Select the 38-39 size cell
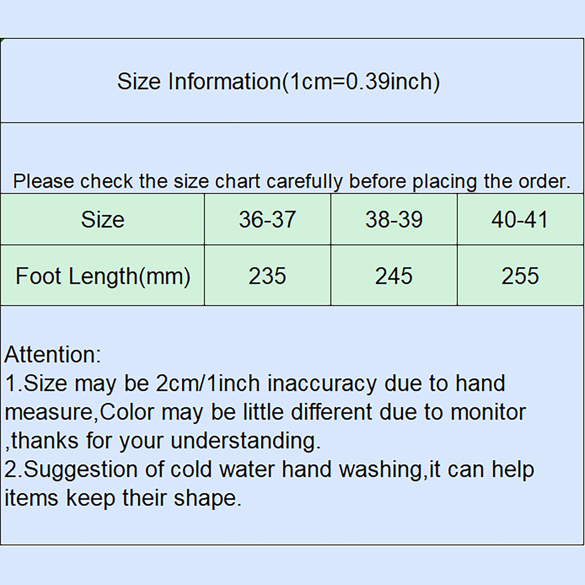This screenshot has width=585, height=585. click(394, 220)
